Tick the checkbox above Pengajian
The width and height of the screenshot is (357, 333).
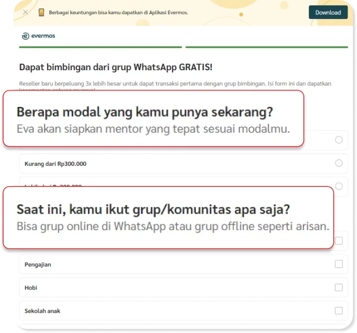[339, 241]
